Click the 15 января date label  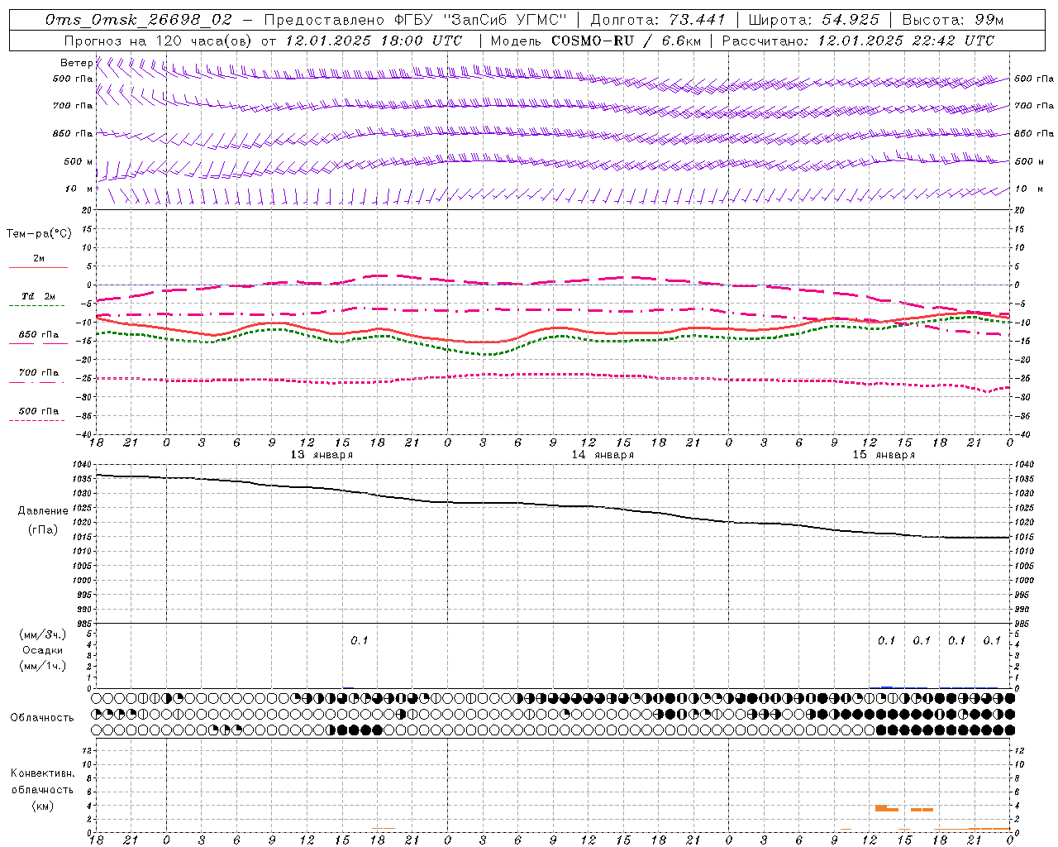point(884,455)
